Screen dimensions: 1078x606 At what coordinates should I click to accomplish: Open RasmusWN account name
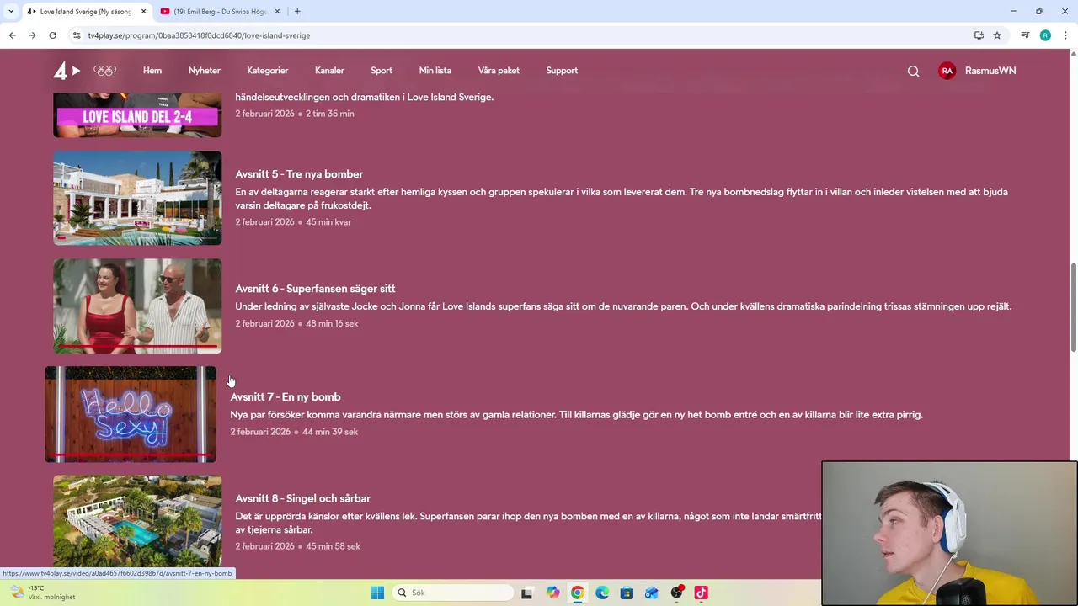(x=990, y=71)
